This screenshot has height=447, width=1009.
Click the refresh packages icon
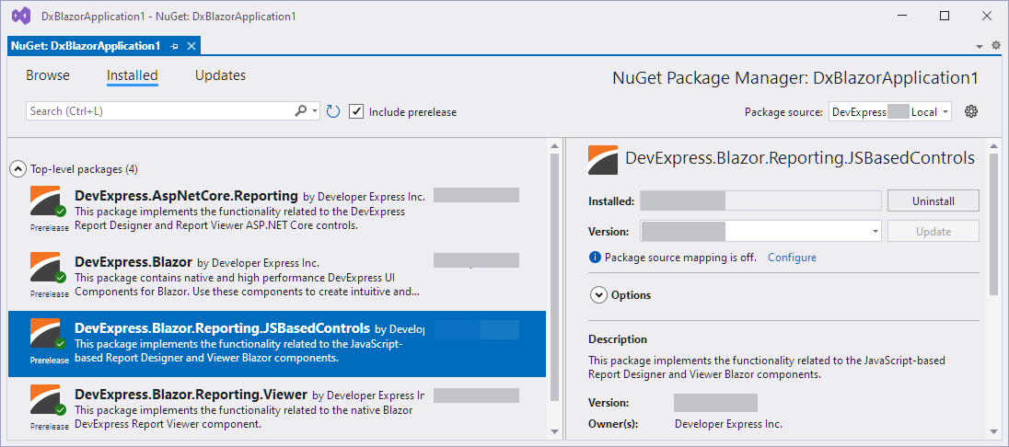333,111
